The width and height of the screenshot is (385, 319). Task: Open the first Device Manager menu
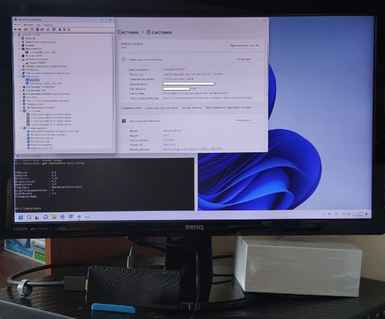click(17, 25)
